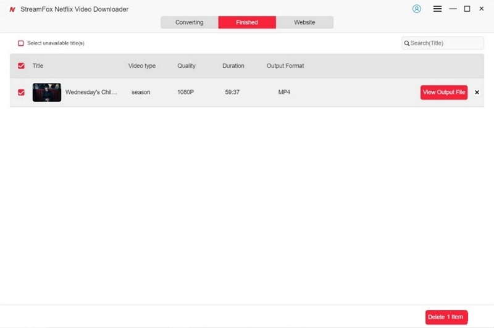This screenshot has height=328, width=494.
Task: Click the season video type cell
Action: pyautogui.click(x=141, y=92)
